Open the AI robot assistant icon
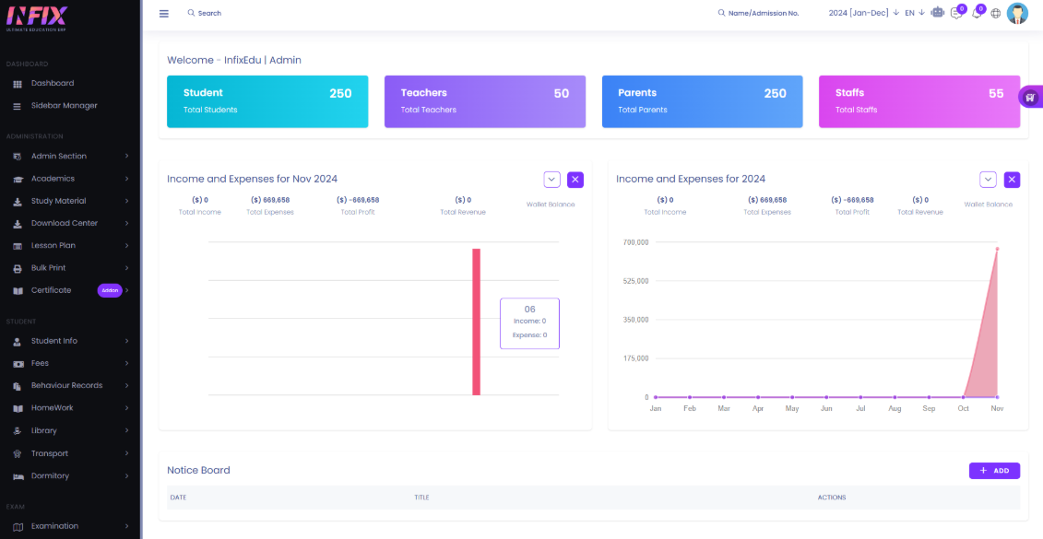1043x539 pixels. tap(938, 13)
